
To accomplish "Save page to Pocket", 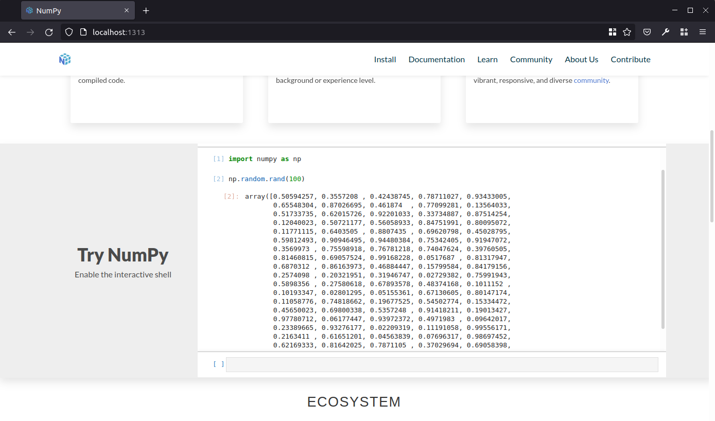I will click(x=647, y=32).
